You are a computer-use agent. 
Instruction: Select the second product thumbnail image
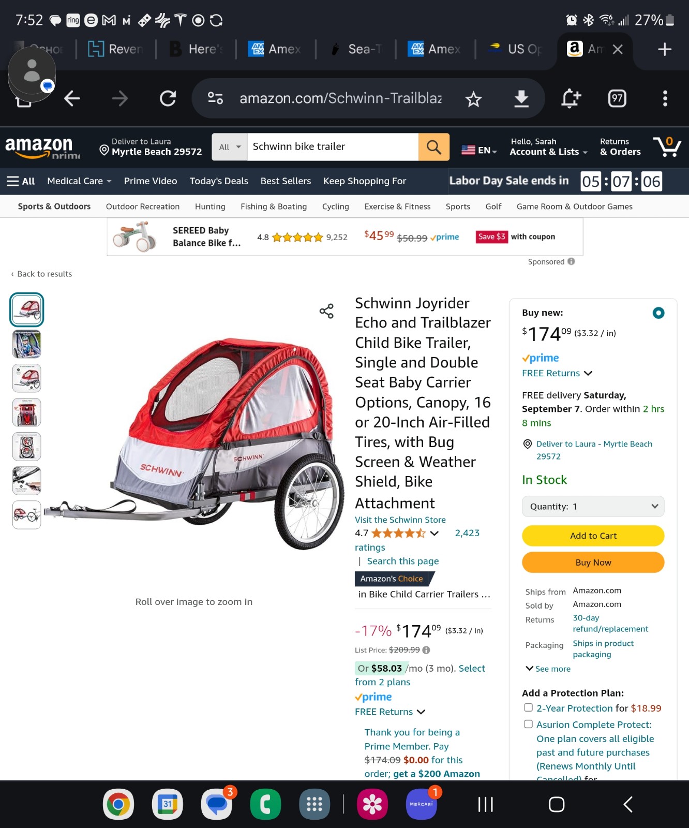tap(27, 344)
